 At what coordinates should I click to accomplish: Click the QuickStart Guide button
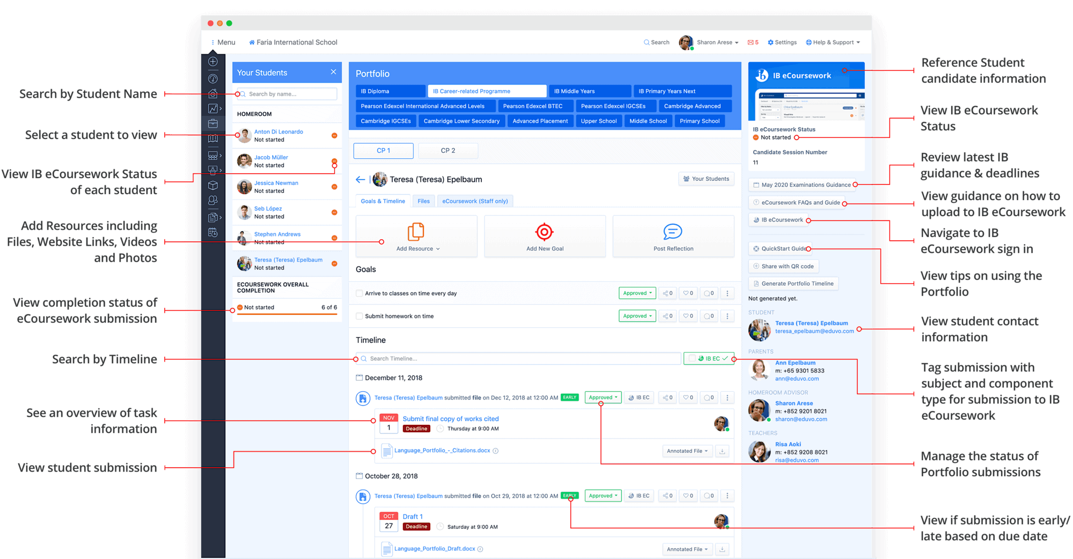pyautogui.click(x=779, y=249)
